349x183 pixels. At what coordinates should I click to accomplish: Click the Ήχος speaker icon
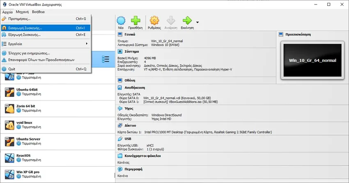120,108
